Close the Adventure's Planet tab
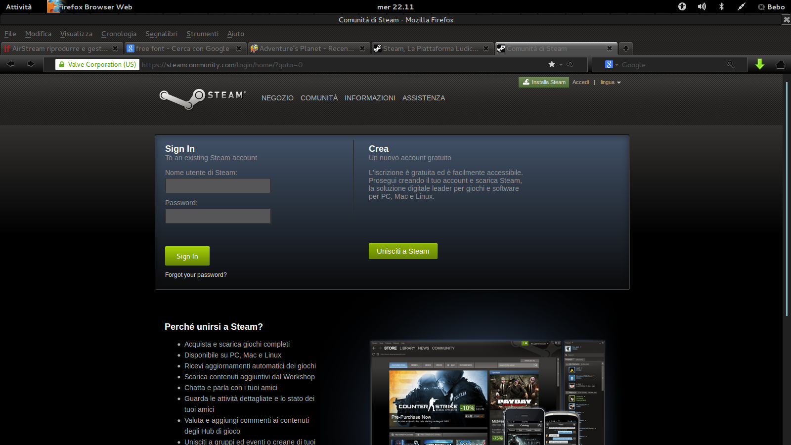This screenshot has width=791, height=445. pos(362,48)
